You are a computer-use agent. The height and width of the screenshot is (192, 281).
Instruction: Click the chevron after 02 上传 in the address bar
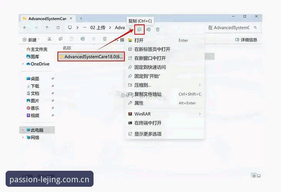click(110, 28)
